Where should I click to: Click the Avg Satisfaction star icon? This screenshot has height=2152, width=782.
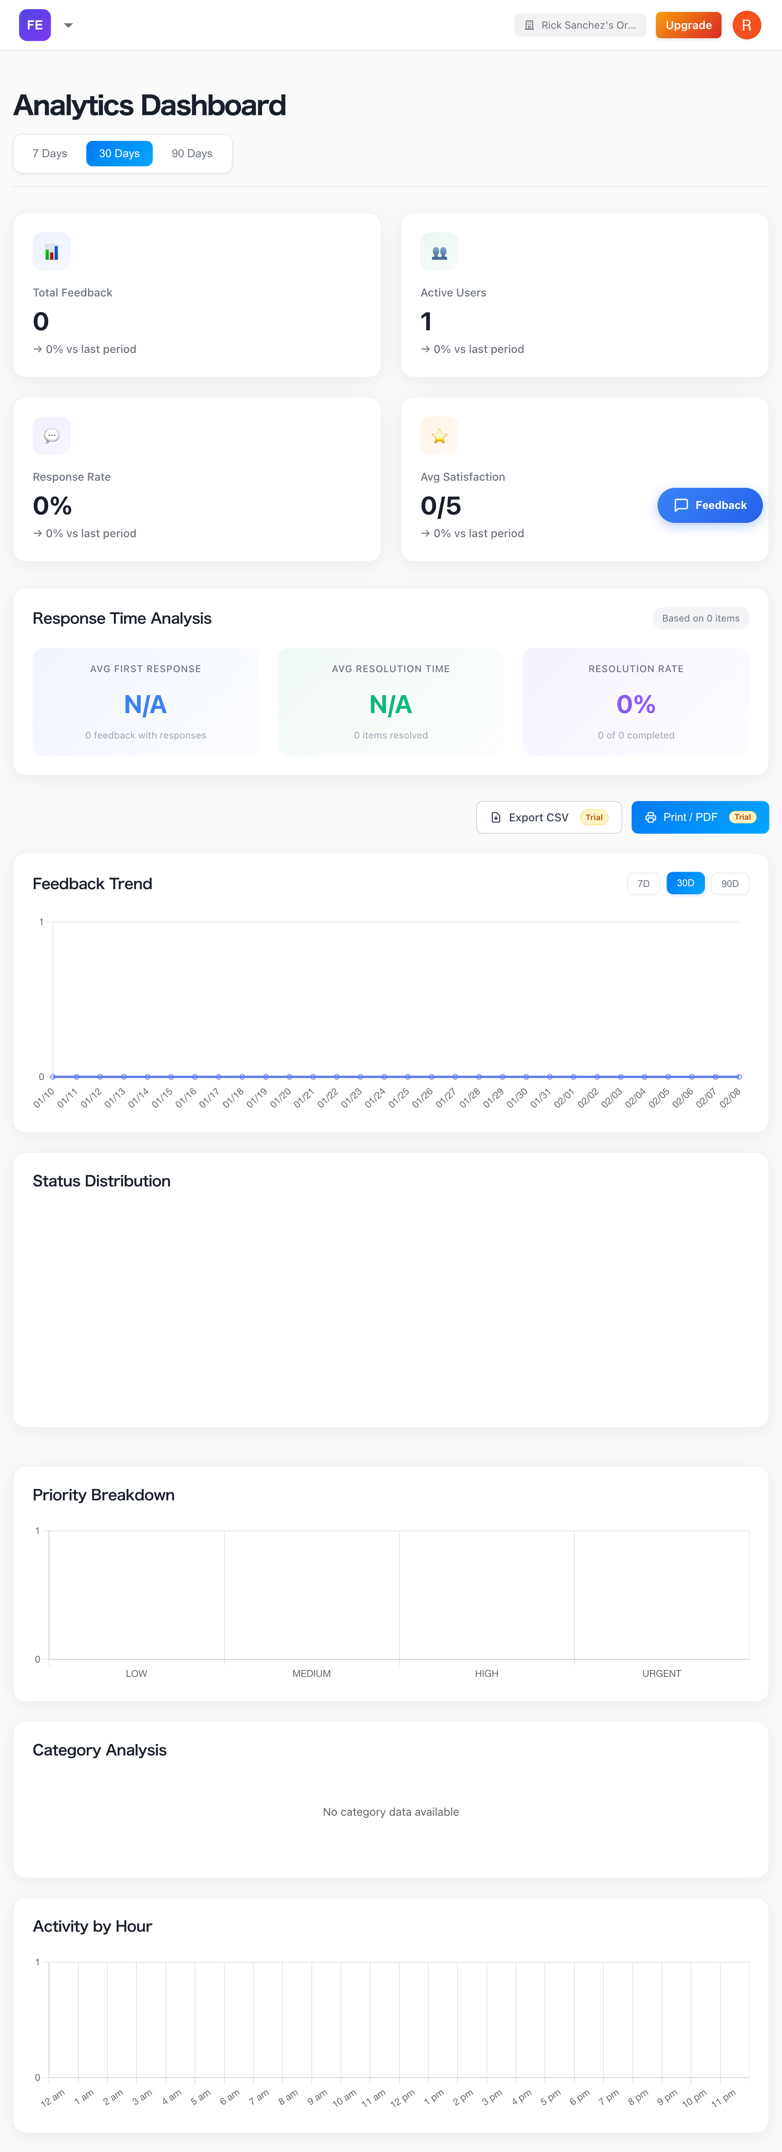click(440, 436)
